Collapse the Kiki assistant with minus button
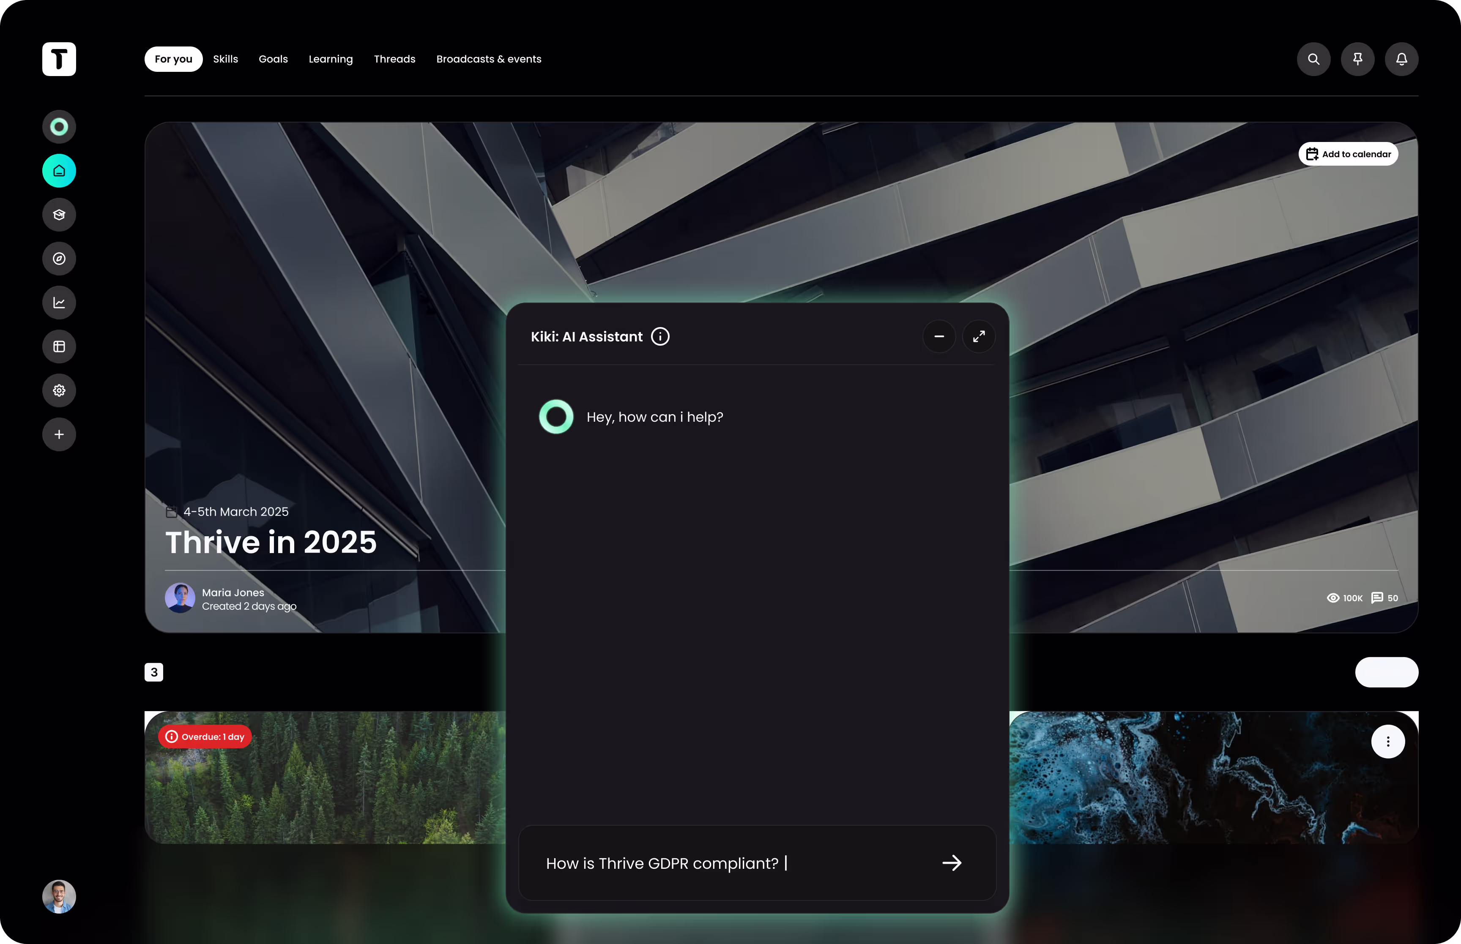 pyautogui.click(x=938, y=336)
